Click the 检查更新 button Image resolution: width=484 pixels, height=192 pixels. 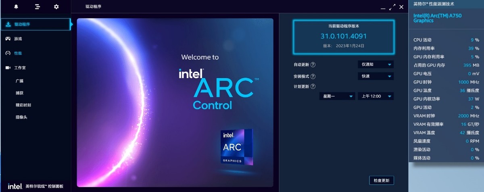click(x=381, y=180)
